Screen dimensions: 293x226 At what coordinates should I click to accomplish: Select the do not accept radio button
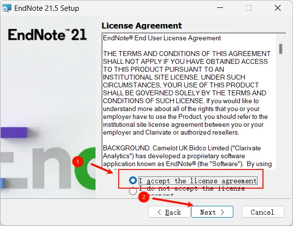tap(133, 191)
